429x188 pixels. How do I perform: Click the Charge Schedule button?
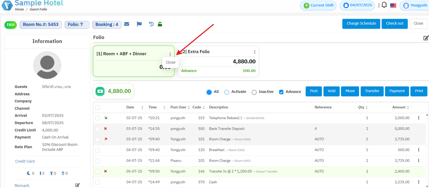click(x=361, y=24)
